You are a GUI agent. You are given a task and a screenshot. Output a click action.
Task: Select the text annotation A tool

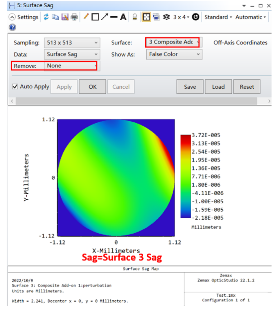click(123, 17)
